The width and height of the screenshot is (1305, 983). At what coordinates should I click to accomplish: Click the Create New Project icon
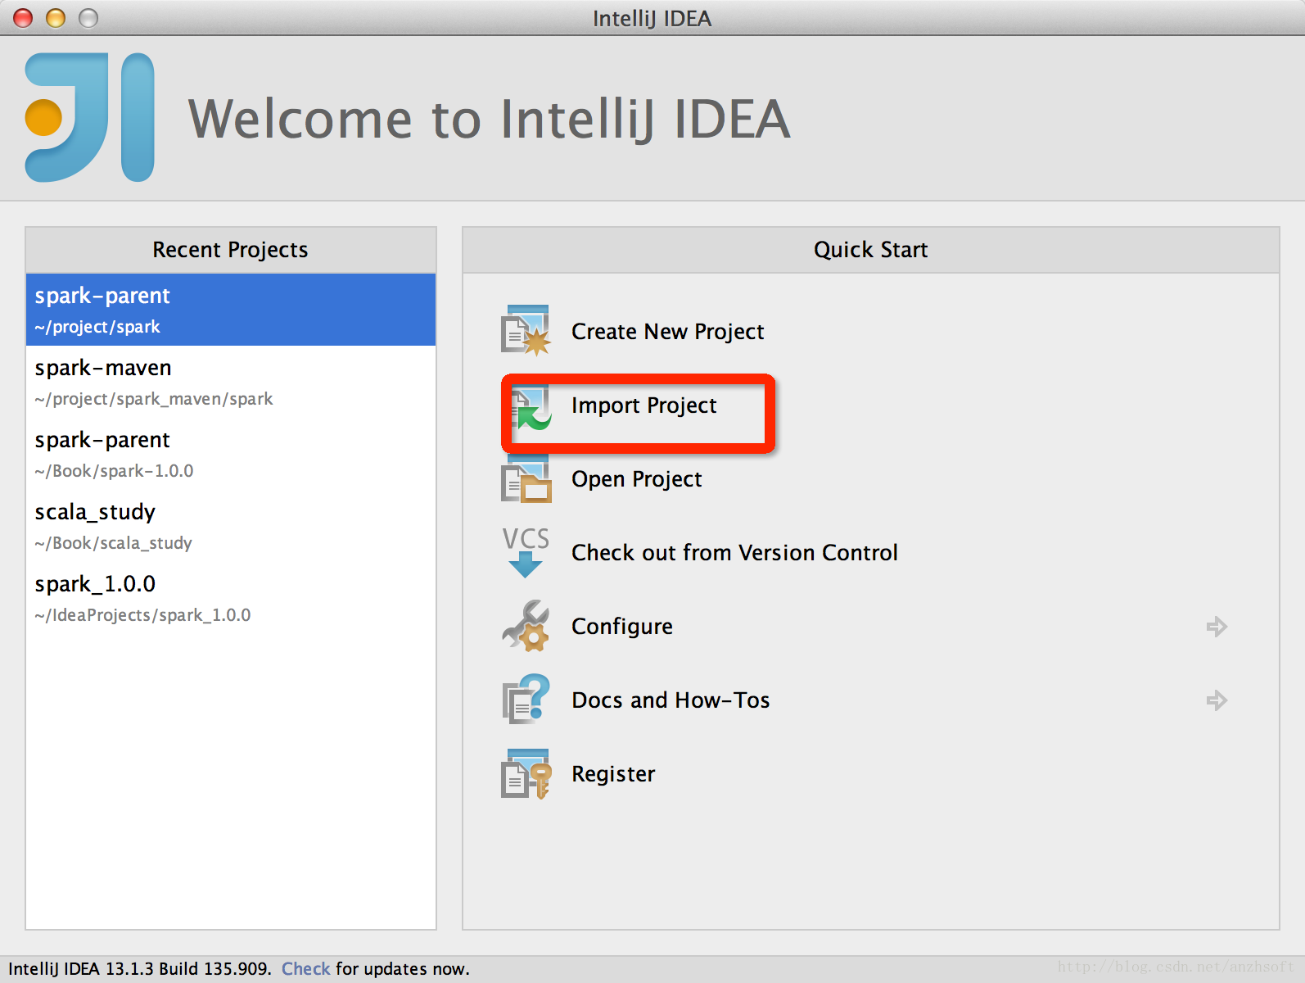(526, 331)
